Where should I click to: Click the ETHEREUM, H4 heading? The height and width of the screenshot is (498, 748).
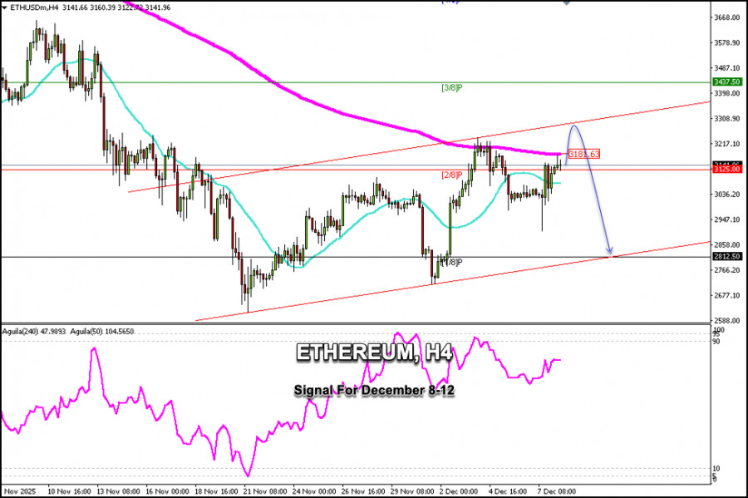click(375, 353)
